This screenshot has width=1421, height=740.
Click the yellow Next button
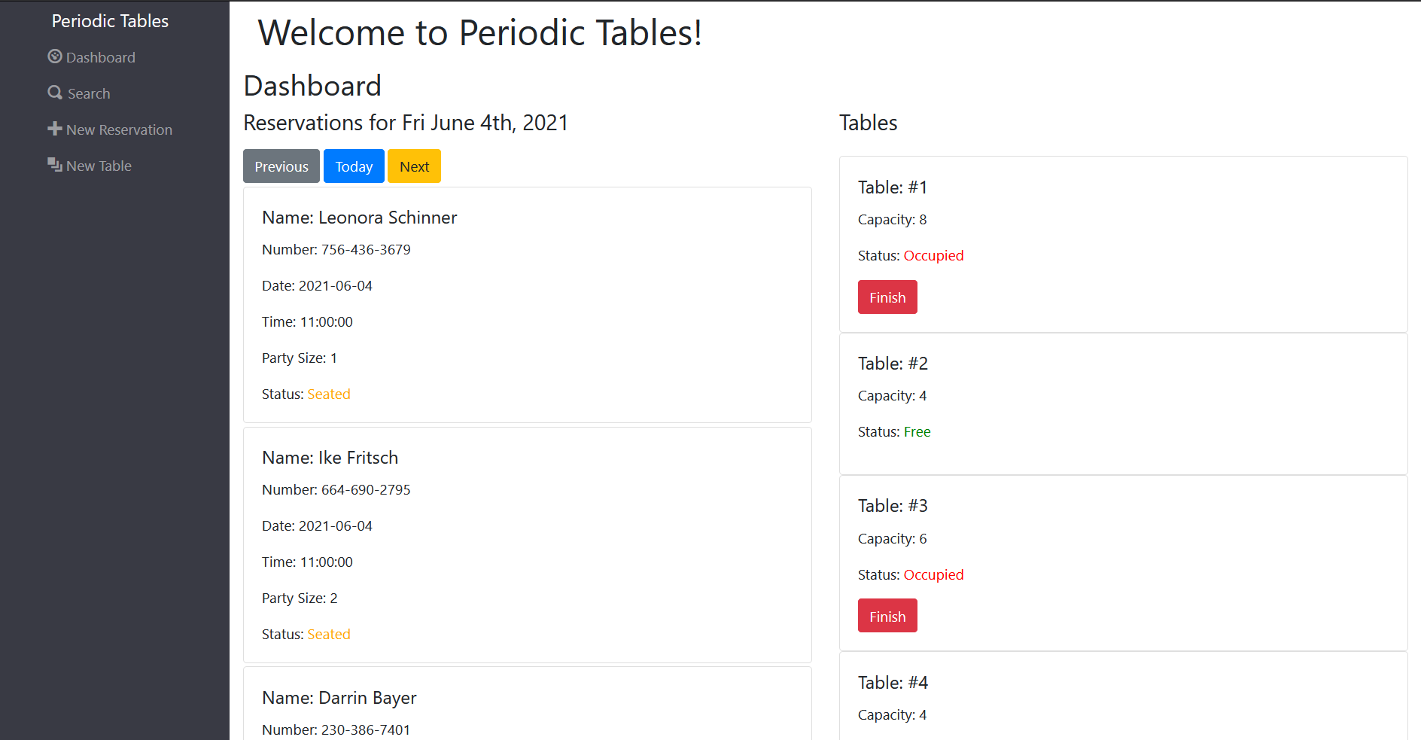point(414,166)
